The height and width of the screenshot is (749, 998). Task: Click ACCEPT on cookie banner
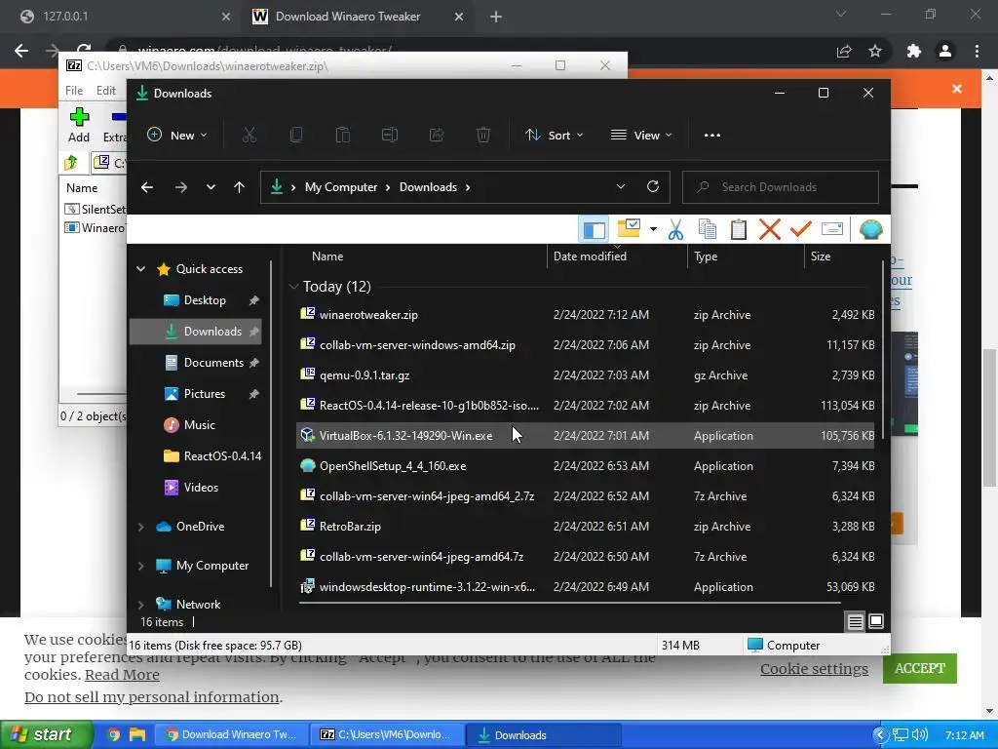coord(920,668)
